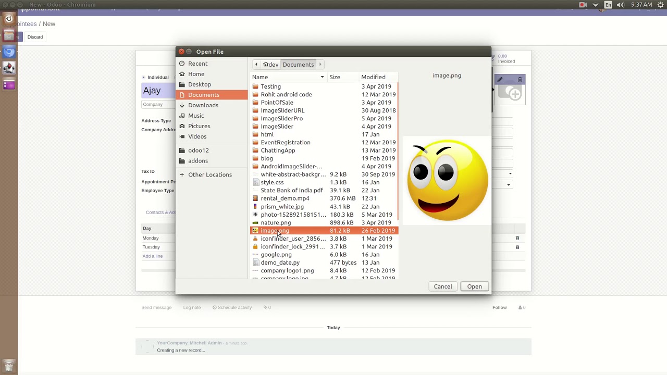This screenshot has width=667, height=375.
Task: Select Individual radio button in Odoo form
Action: point(143,78)
